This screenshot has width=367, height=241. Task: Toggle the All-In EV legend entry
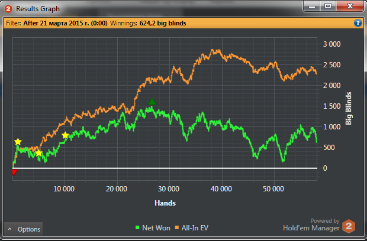[x=192, y=227]
